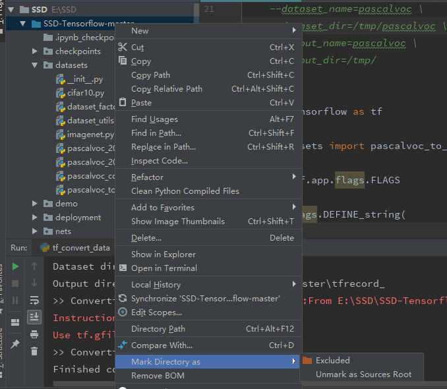Image resolution: width=447 pixels, height=389 pixels.
Task: Collapse the SSD-Tensorflow-master folder
Action: coord(23,24)
